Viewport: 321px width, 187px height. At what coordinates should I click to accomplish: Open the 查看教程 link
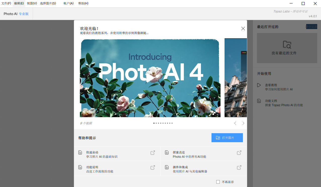pos(271,85)
